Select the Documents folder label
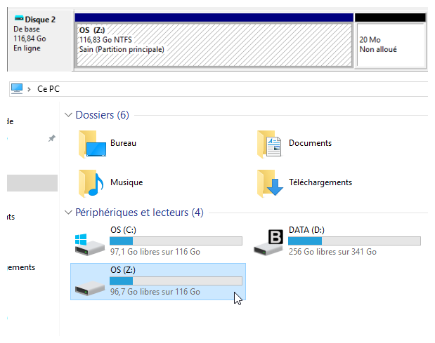The height and width of the screenshot is (343, 435). [310, 143]
